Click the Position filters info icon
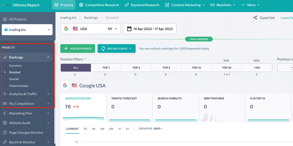Screen dimensions: 293x146 click(85, 59)
